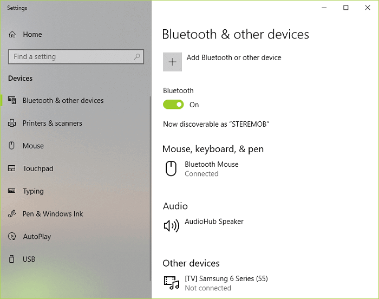The width and height of the screenshot is (379, 299).
Task: Click the USB icon in sidebar
Action: click(12, 259)
